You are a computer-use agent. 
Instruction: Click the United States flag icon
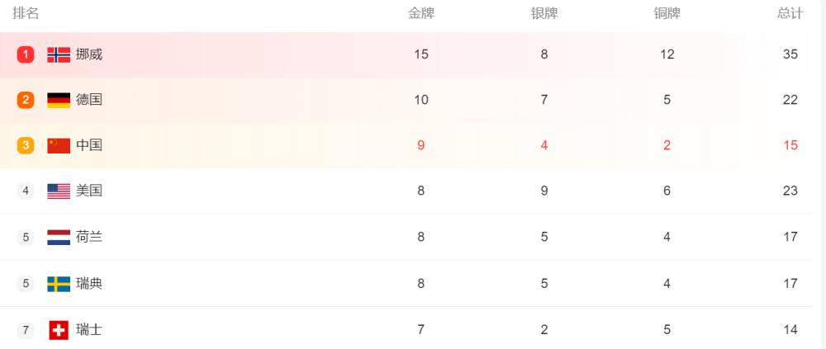[x=59, y=191]
